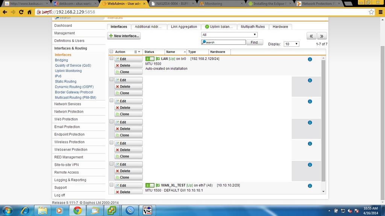Show hidden tray icons arrow
The image size is (385, 216).
pyautogui.click(x=329, y=211)
